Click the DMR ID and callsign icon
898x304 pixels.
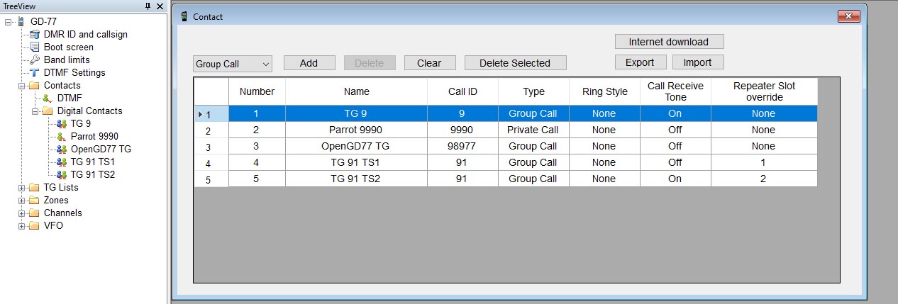click(x=35, y=34)
